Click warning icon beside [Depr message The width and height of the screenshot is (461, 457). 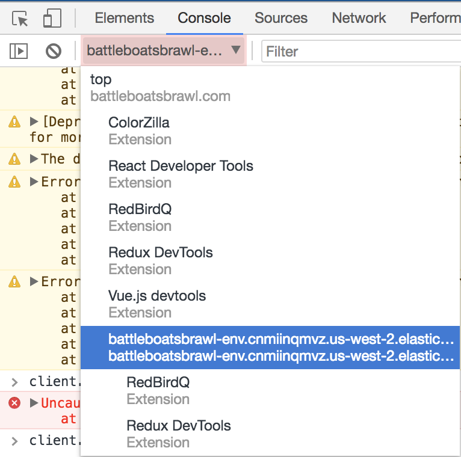[14, 121]
